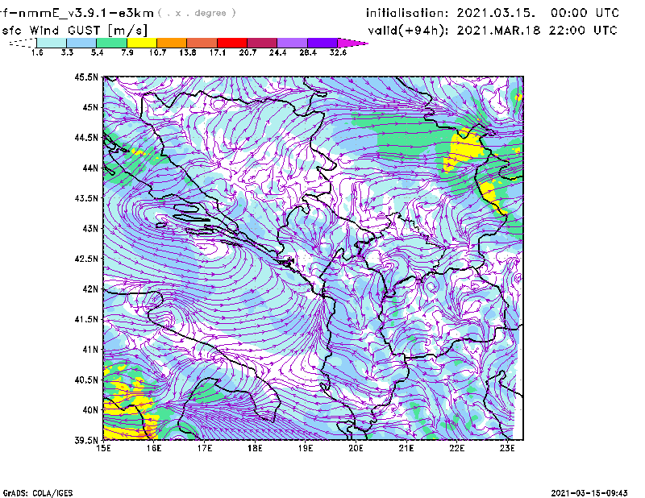Viewport: 645px width, 498px height.
Task: Click the 42N latitude label
Action: pyautogui.click(x=90, y=288)
